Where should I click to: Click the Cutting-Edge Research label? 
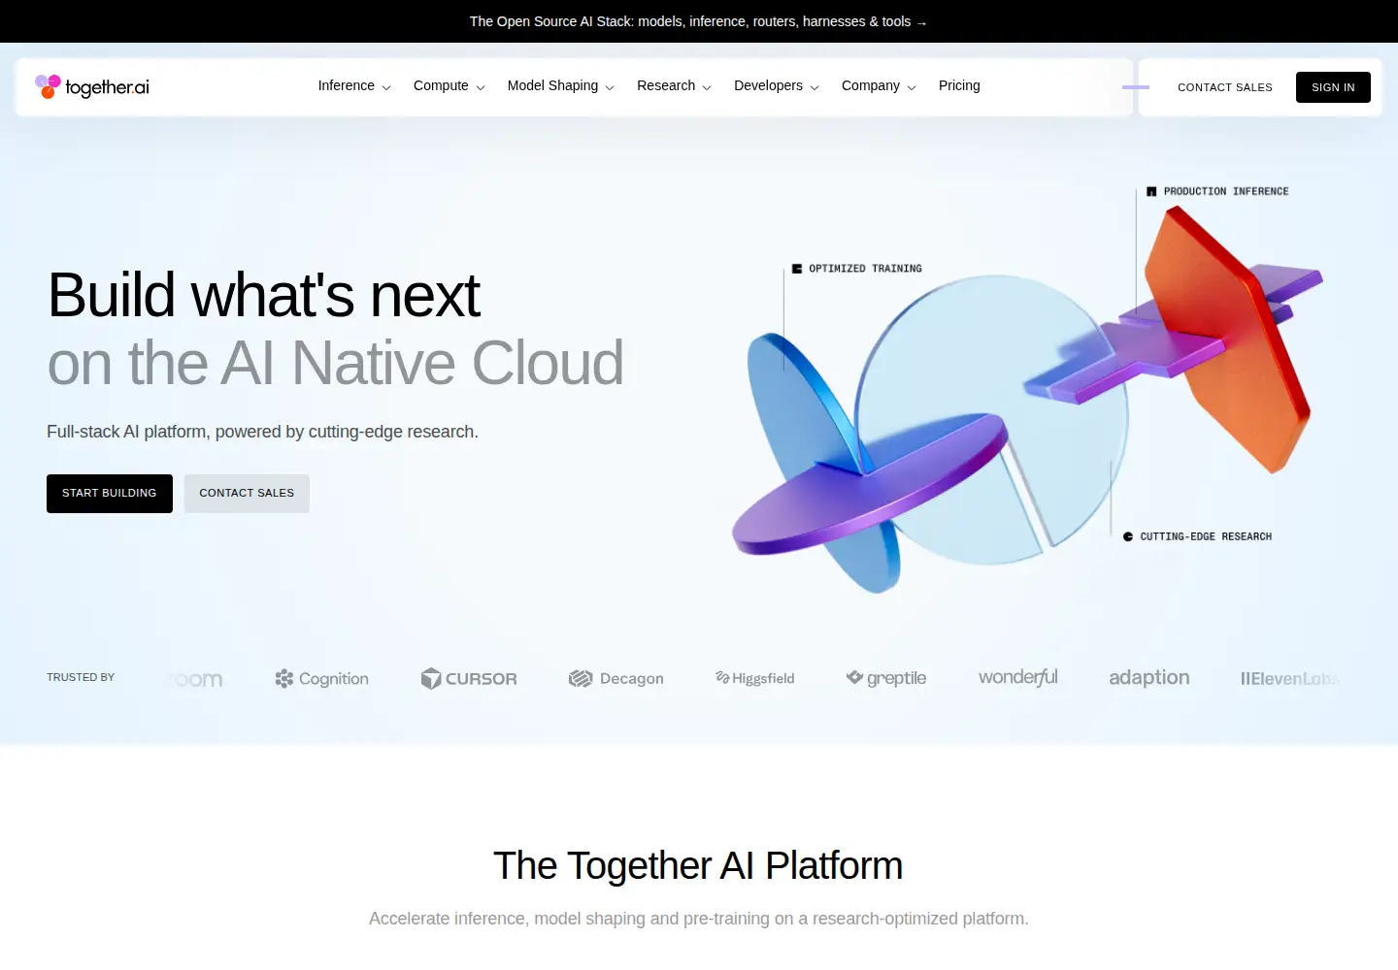tap(1197, 536)
